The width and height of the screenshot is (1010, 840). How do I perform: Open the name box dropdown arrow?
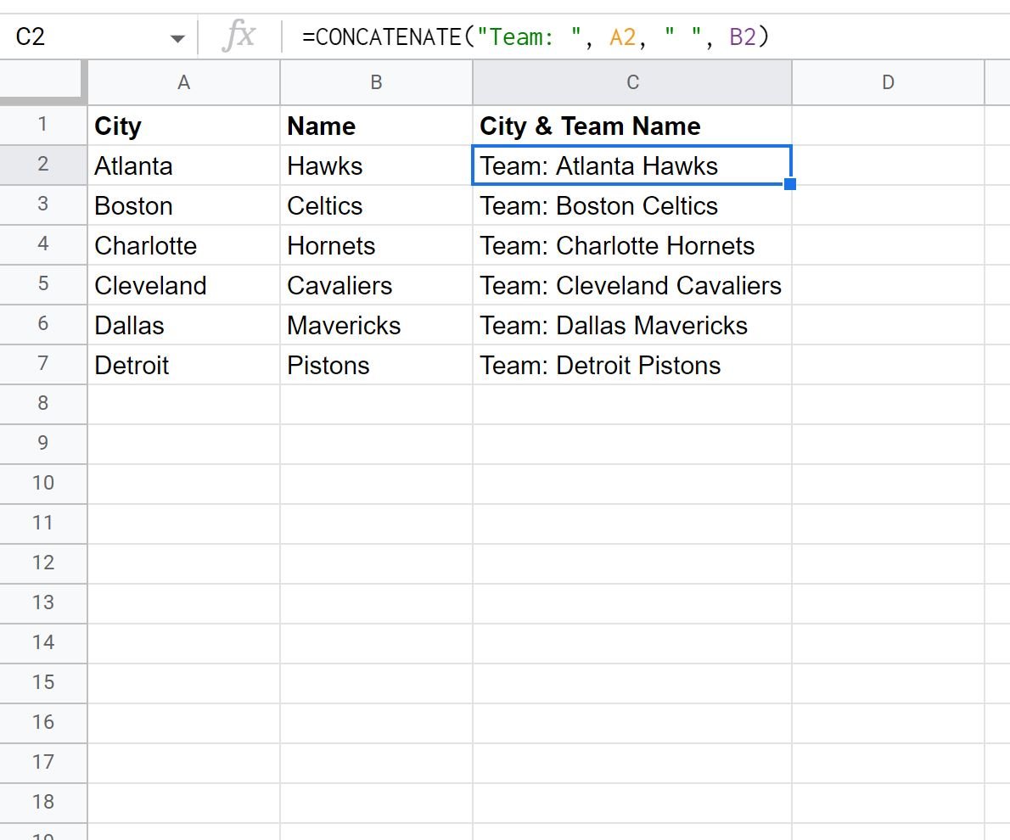pos(177,39)
